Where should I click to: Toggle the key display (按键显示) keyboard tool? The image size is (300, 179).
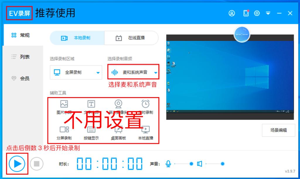91,130
